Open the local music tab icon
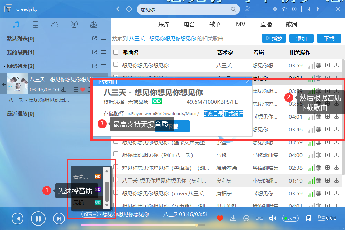 pyautogui.click(x=16, y=25)
